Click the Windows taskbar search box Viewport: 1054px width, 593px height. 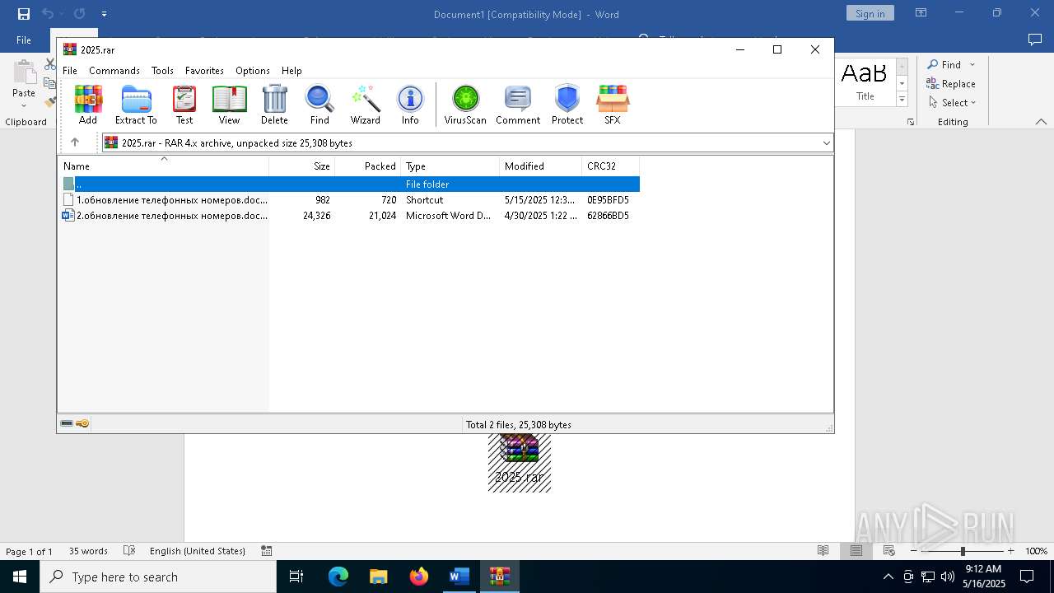pos(158,577)
